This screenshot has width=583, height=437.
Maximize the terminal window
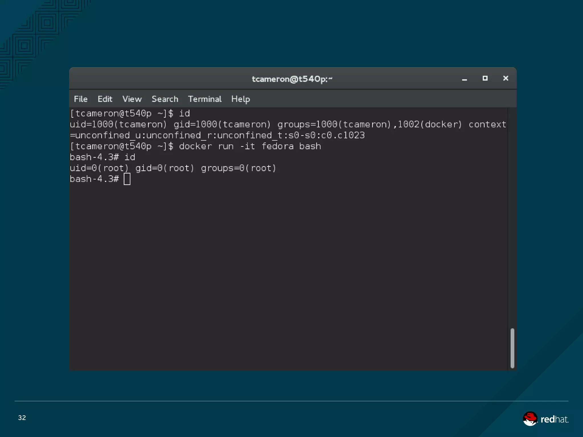[485, 78]
